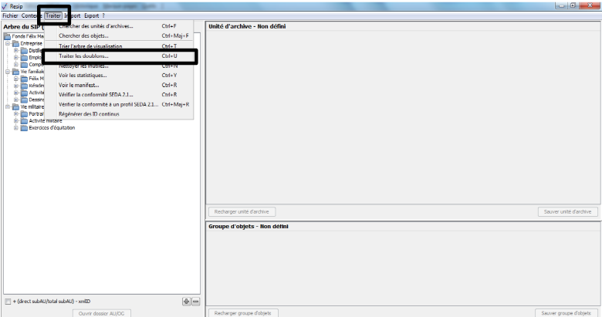The height and width of the screenshot is (317, 602).
Task: Toggle the subAU/xmlID display checkbox
Action: tap(8, 302)
